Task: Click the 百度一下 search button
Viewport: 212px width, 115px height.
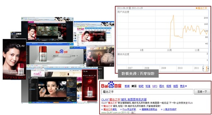Action: point(202,92)
